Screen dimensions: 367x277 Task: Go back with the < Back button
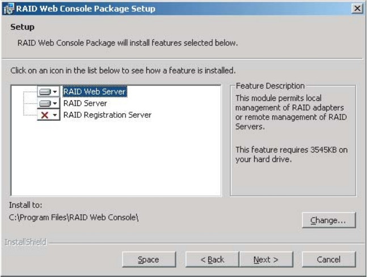click(x=212, y=259)
